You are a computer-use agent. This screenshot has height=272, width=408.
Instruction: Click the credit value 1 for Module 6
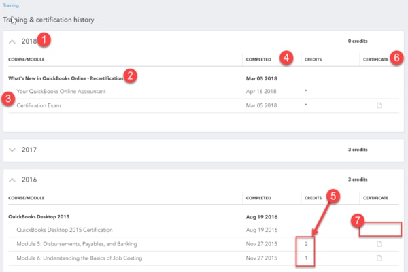pyautogui.click(x=306, y=258)
